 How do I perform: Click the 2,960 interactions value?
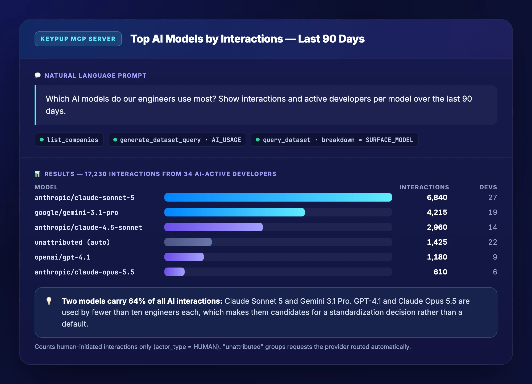point(437,227)
